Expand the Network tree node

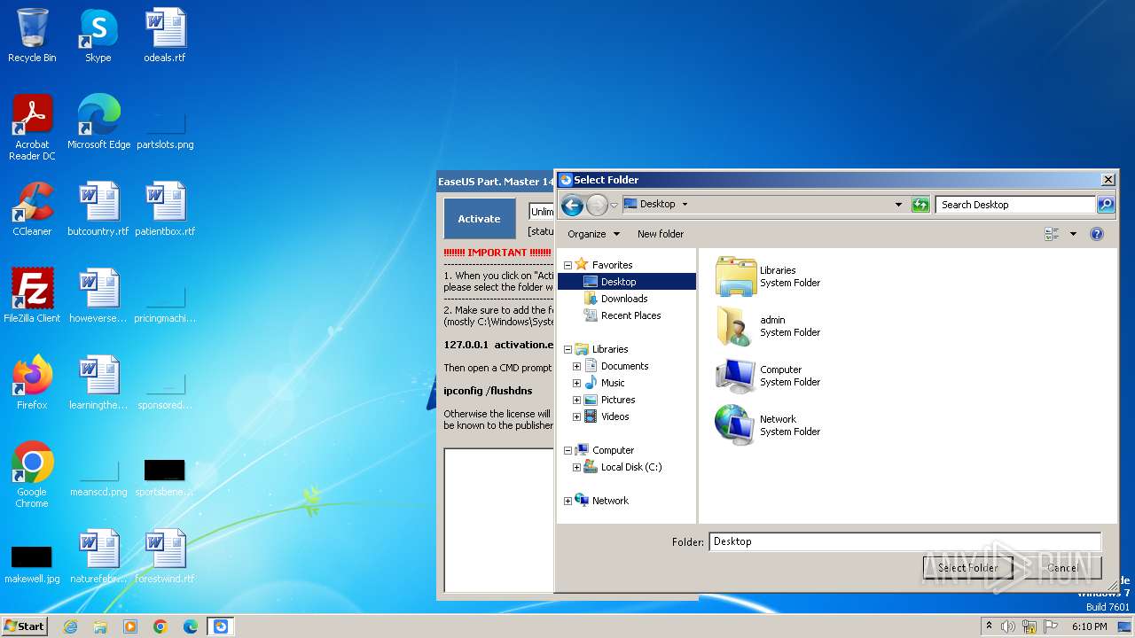tap(567, 501)
